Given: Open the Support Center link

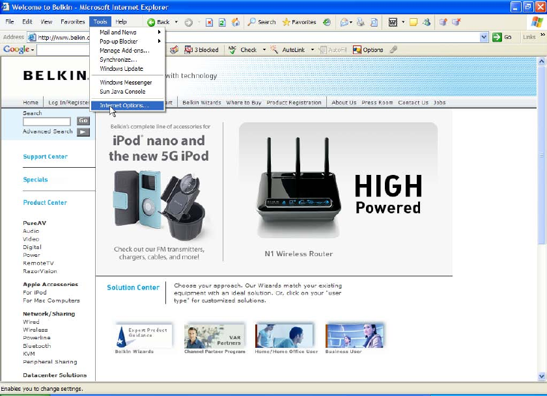Looking at the screenshot, I should (46, 157).
